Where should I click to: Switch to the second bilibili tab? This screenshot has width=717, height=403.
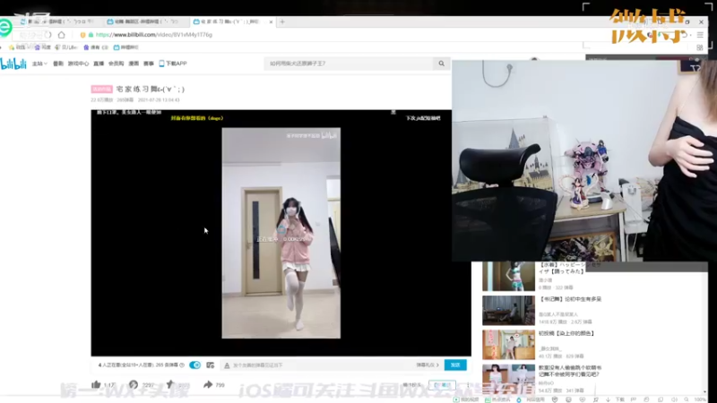point(145,21)
